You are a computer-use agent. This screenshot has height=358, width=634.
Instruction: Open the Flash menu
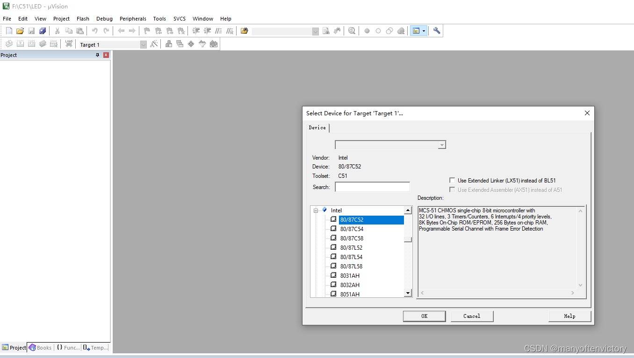(83, 19)
